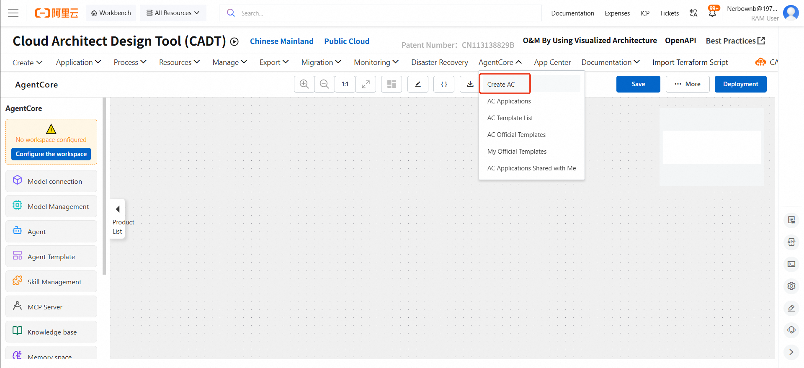This screenshot has width=804, height=368.
Task: Open the hamburger navigation menu
Action: [13, 13]
